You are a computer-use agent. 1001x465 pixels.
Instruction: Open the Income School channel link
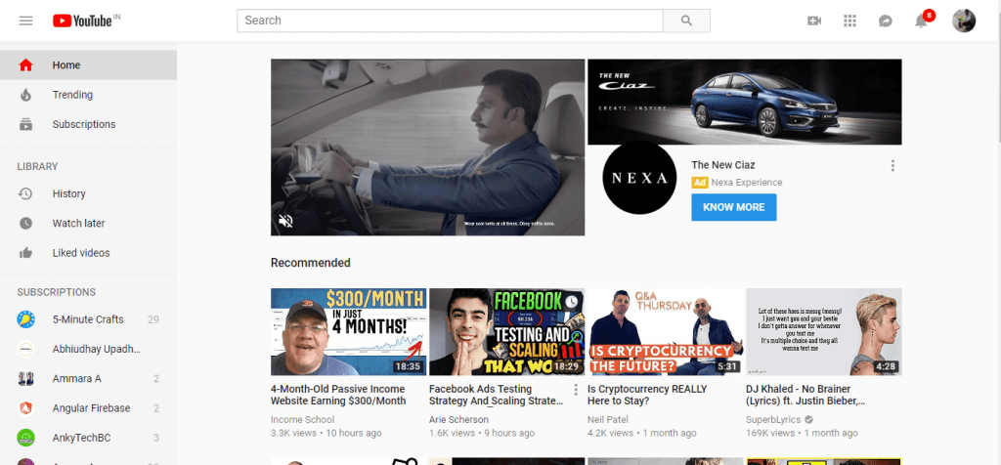(302, 420)
